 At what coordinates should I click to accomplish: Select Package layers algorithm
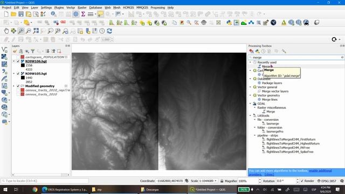[272, 83]
